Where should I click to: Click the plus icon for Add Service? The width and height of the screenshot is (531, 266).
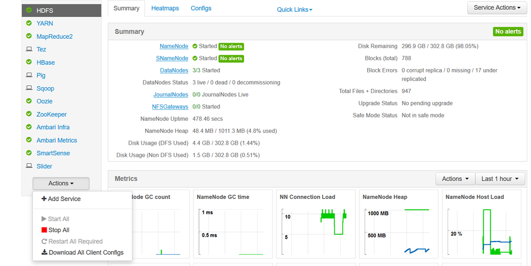pos(44,199)
